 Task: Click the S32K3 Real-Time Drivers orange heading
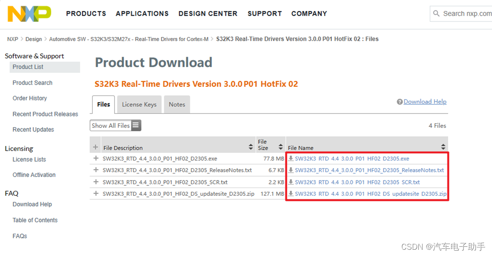tap(196, 84)
